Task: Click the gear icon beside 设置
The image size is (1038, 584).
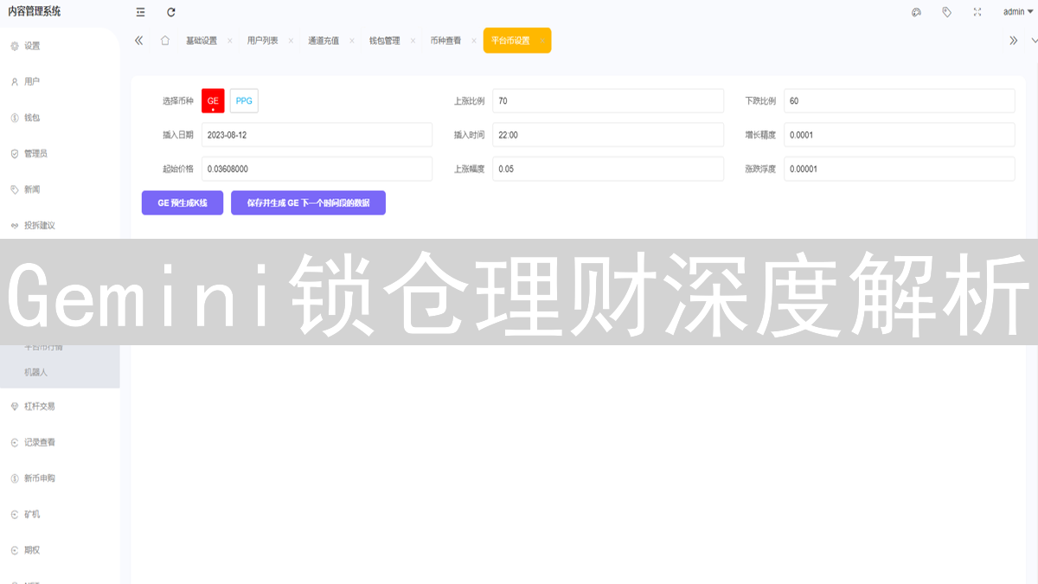Action: pos(15,46)
